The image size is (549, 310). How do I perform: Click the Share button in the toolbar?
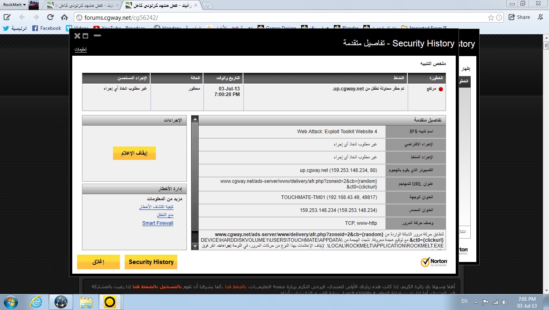point(519,17)
